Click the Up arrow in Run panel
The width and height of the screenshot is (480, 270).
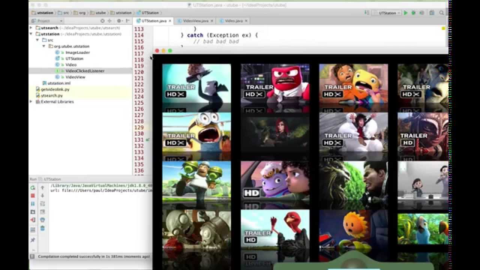42,187
